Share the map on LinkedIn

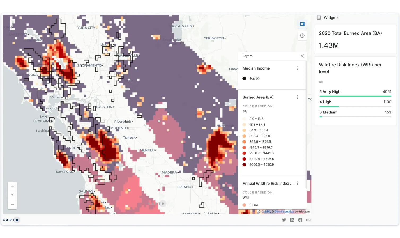tap(292, 220)
